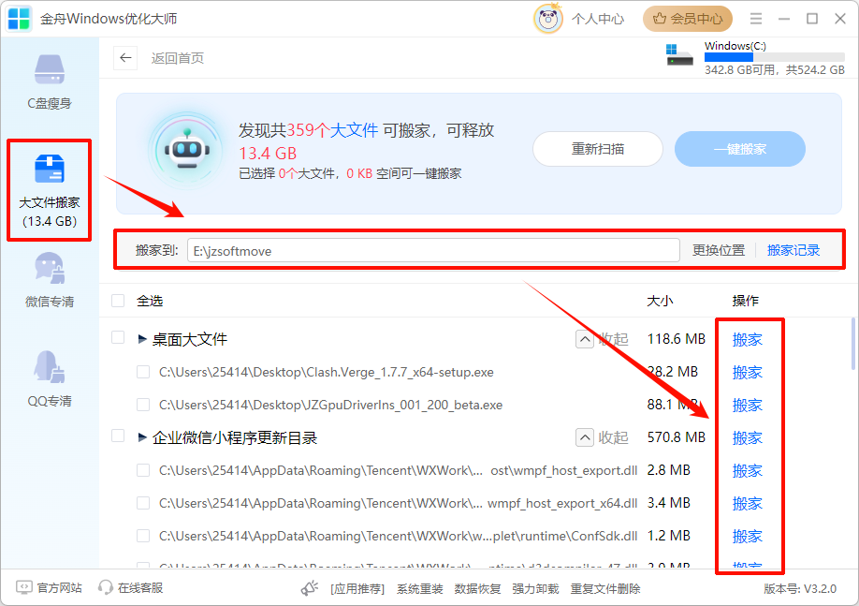Open 个人中心
This screenshot has width=859, height=606.
coord(598,19)
